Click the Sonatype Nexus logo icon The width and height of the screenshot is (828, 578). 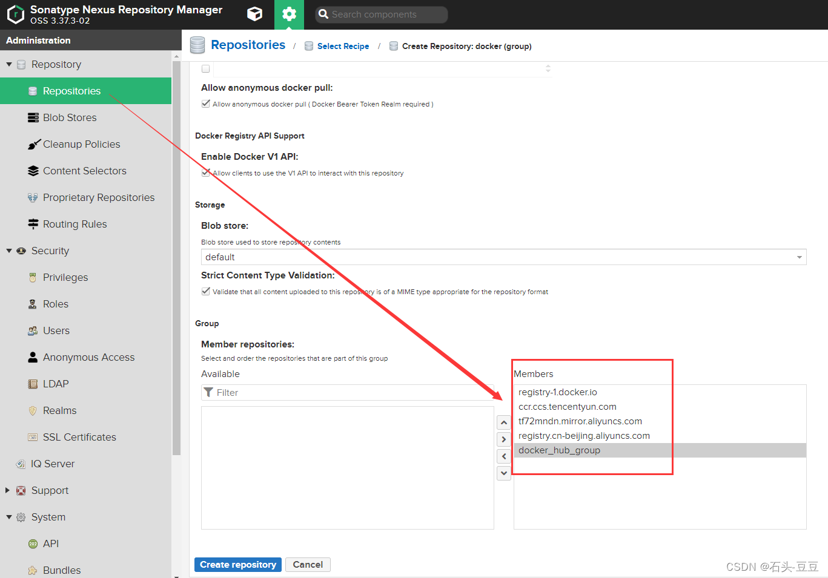coord(15,15)
